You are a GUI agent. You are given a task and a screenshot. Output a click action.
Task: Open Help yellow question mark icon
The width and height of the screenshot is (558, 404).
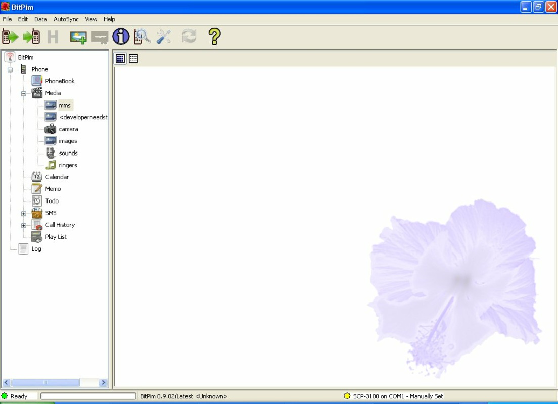215,37
